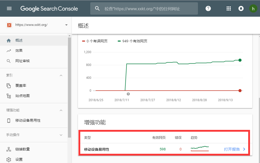260x163 pixels.
Task: Open the hamburger navigation menu
Action: pyautogui.click(x=9, y=8)
